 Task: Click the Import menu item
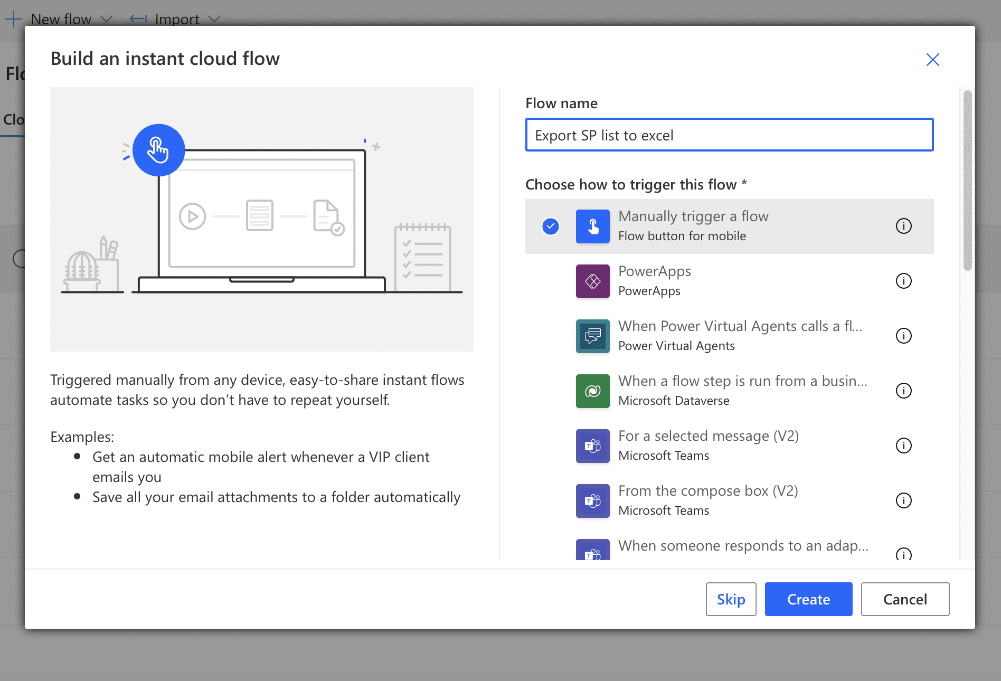point(177,19)
